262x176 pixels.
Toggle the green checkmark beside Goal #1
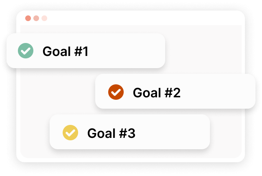(x=26, y=51)
